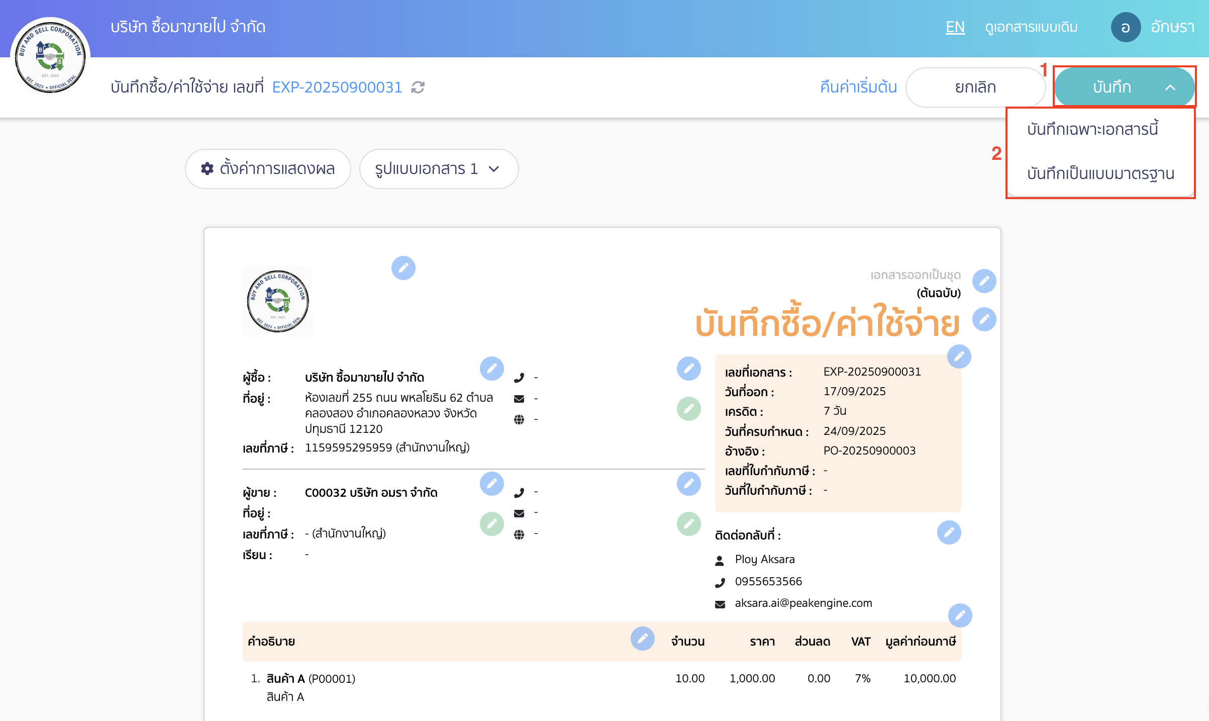This screenshot has width=1209, height=721.
Task: Click the edit pencil beside the orange บันทึกซื้อ/ค่าใช้จ่าย title
Action: (984, 319)
